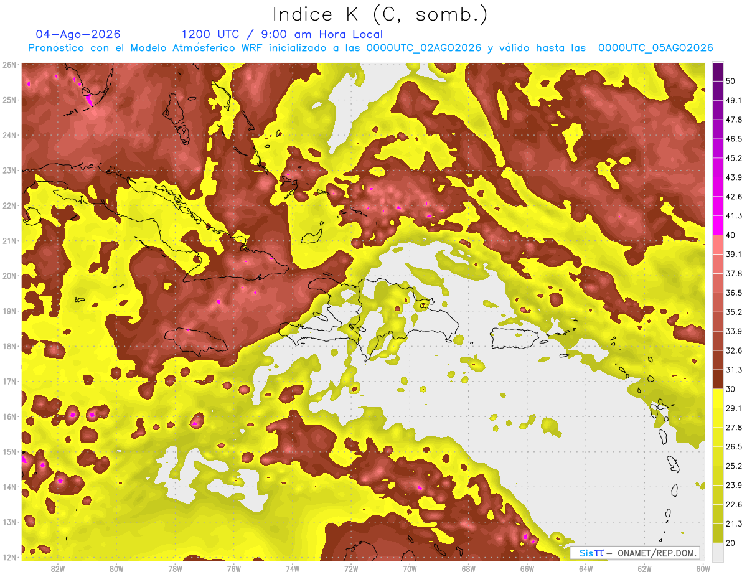Viewport: 747px width, 577px height.
Task: Click the colorbar label "29.1"
Action: click(734, 408)
